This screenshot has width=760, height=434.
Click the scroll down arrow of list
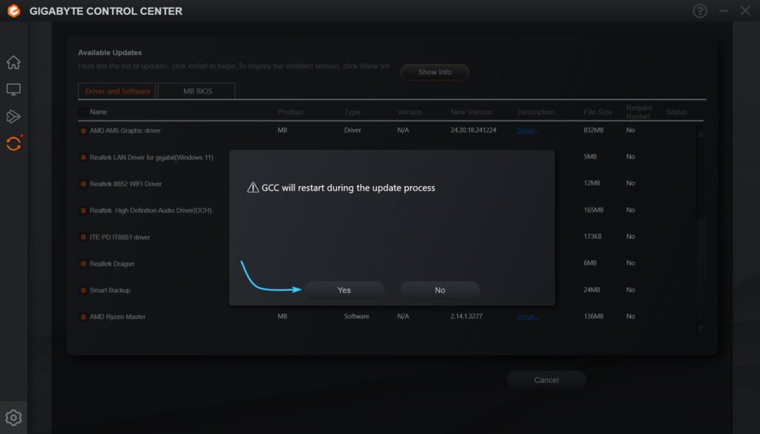[701, 329]
